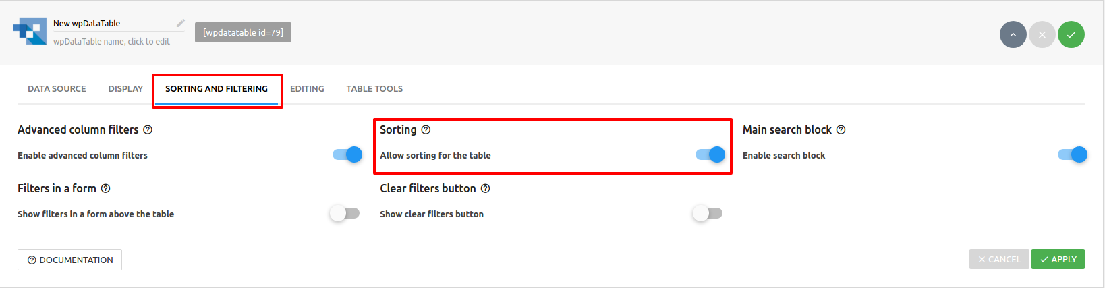Turn off Allow sorting for the table

click(710, 154)
